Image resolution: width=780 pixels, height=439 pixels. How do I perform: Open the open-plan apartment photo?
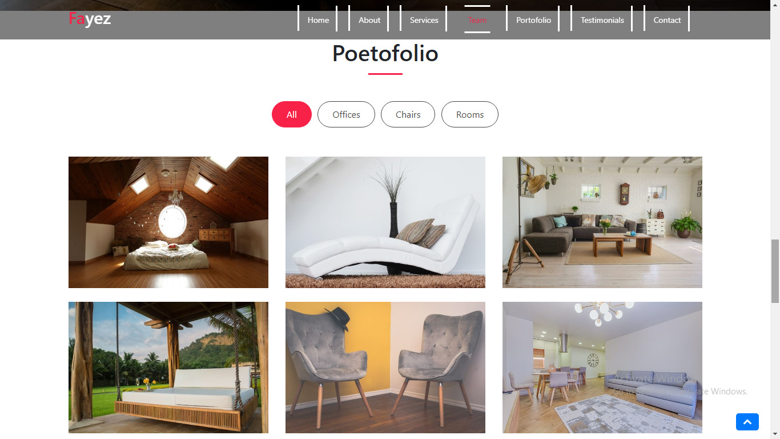[x=602, y=368]
